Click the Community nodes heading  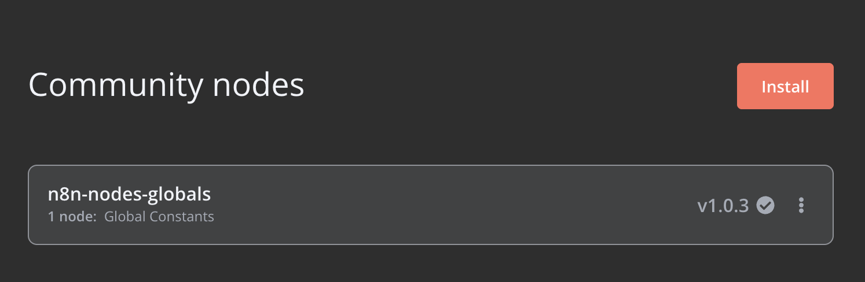click(166, 86)
